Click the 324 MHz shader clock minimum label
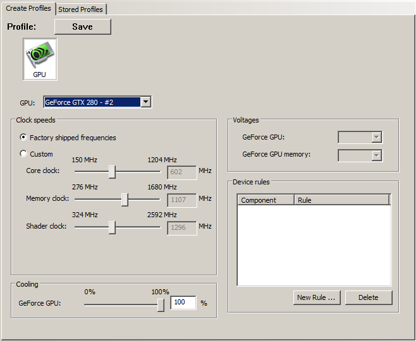The width and height of the screenshot is (416, 341). tap(85, 215)
